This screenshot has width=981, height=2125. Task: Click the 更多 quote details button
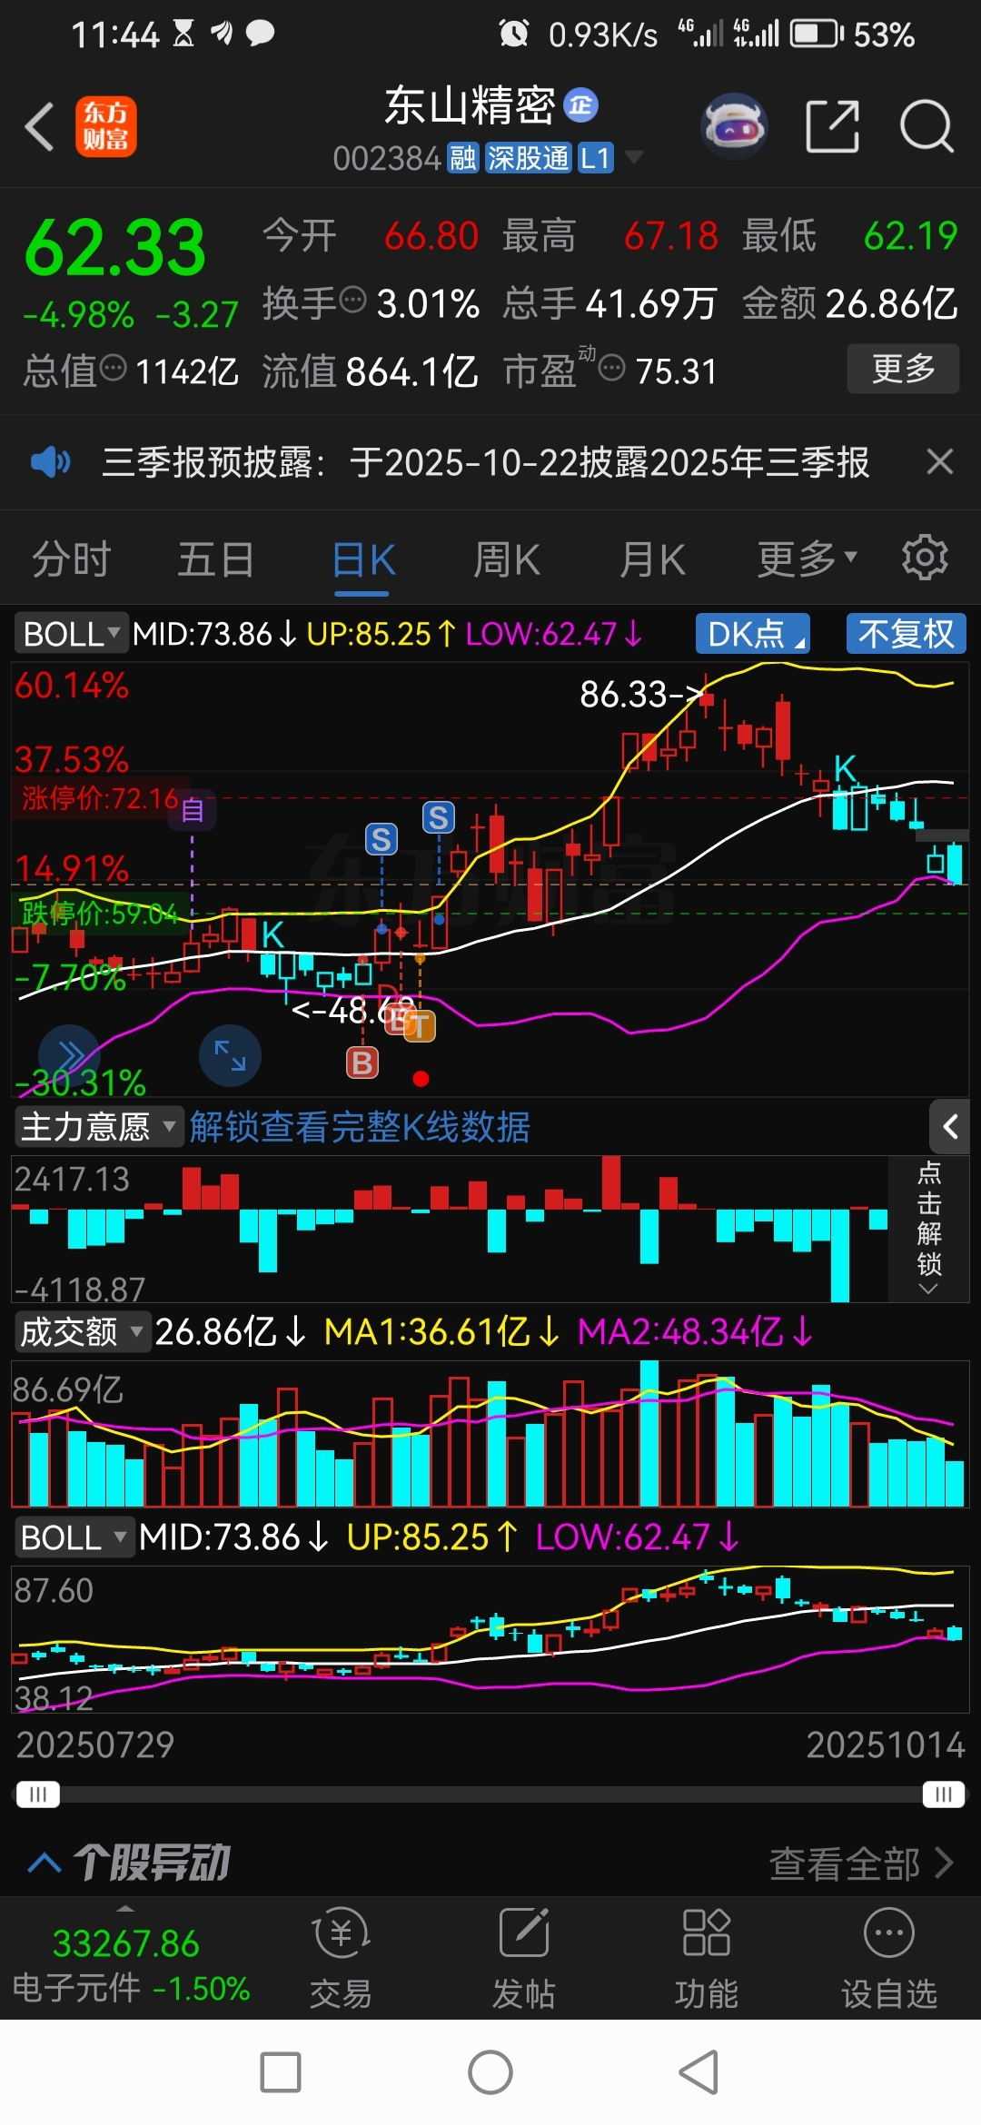coord(903,369)
